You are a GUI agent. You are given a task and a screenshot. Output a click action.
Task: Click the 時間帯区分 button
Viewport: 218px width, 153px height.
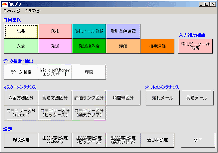[123, 98]
